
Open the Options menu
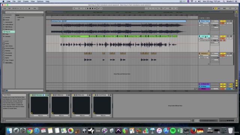click(x=40, y=1)
